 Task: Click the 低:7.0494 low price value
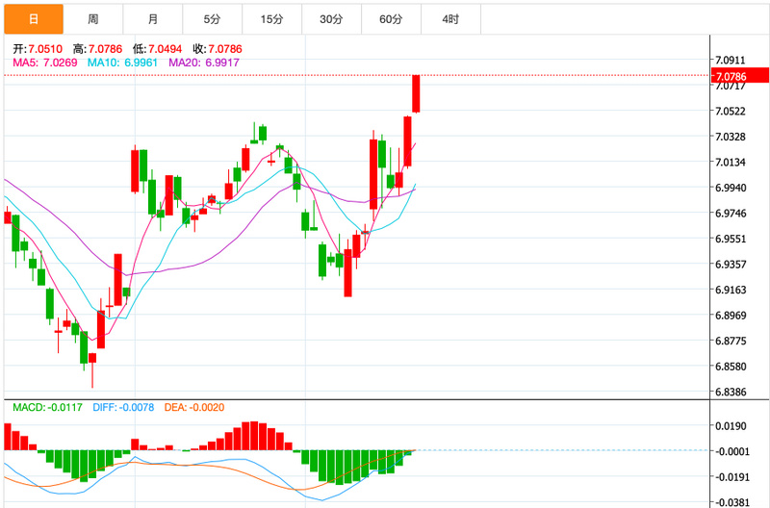click(x=157, y=49)
